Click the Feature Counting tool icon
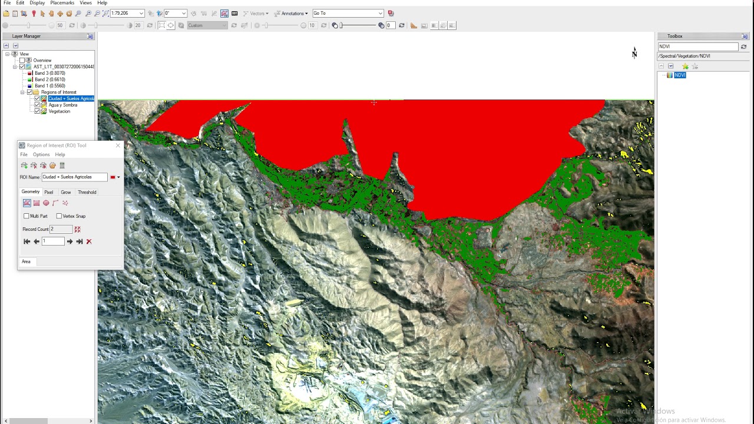 (234, 14)
